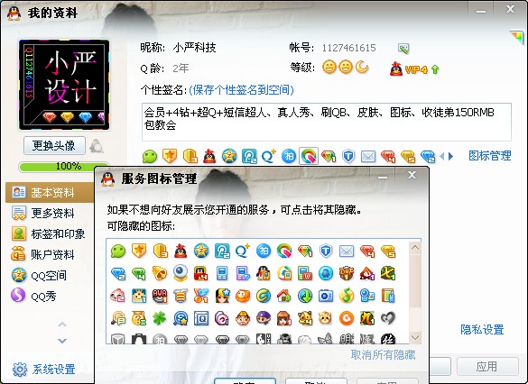Click the 100% profile completeness progress bar
Screen dimensions: 528x384
coord(64,166)
